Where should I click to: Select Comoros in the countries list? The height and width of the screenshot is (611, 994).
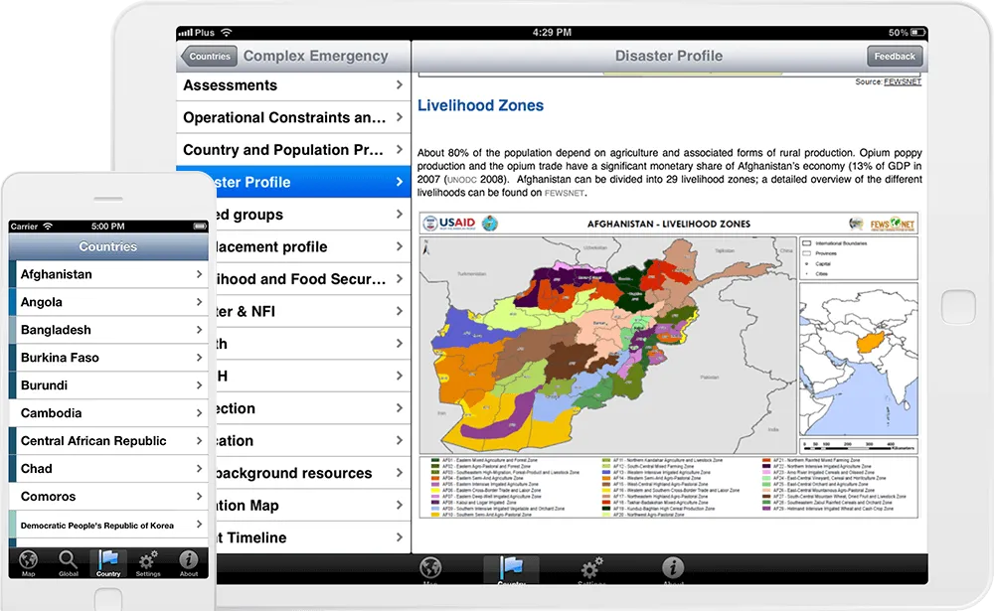coord(108,497)
